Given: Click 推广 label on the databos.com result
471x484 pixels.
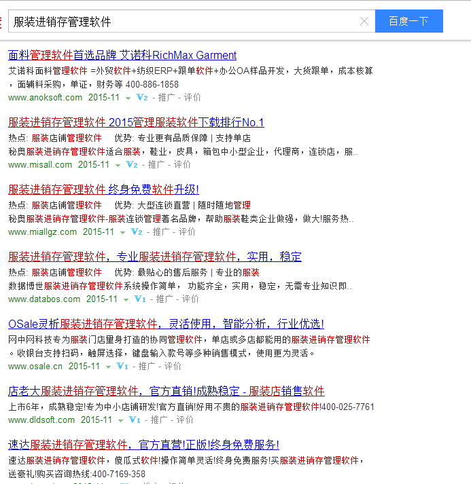Looking at the screenshot, I should tap(164, 299).
